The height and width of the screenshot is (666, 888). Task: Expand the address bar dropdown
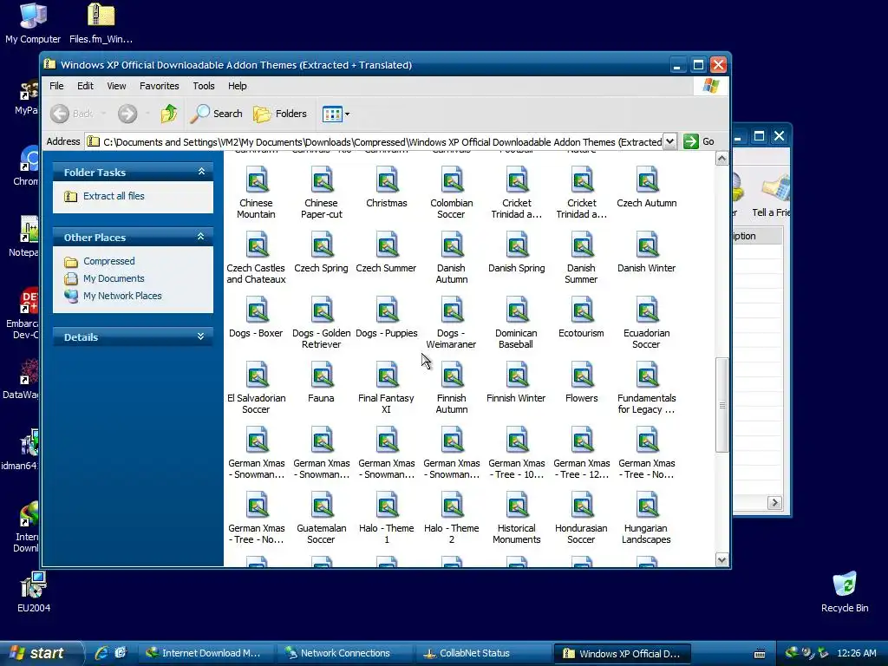[670, 141]
